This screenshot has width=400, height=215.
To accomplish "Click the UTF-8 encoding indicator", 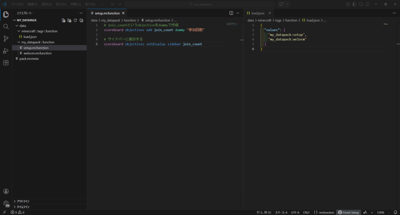I will point(295,212).
